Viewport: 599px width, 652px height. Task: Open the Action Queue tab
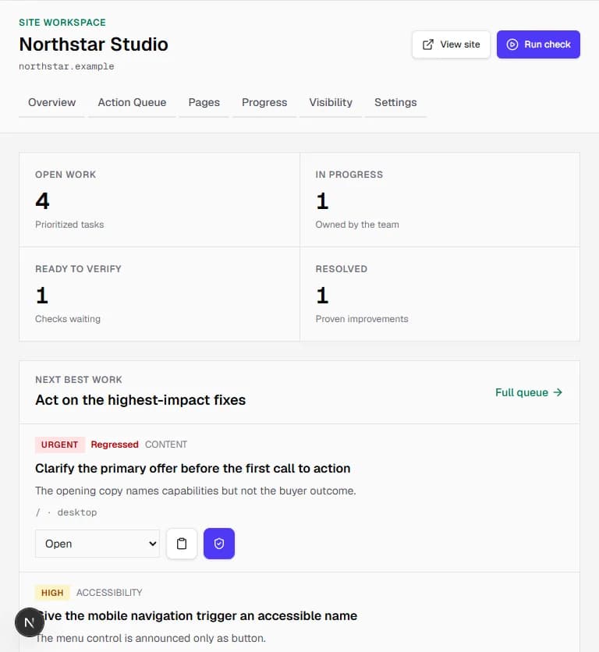[x=132, y=103]
